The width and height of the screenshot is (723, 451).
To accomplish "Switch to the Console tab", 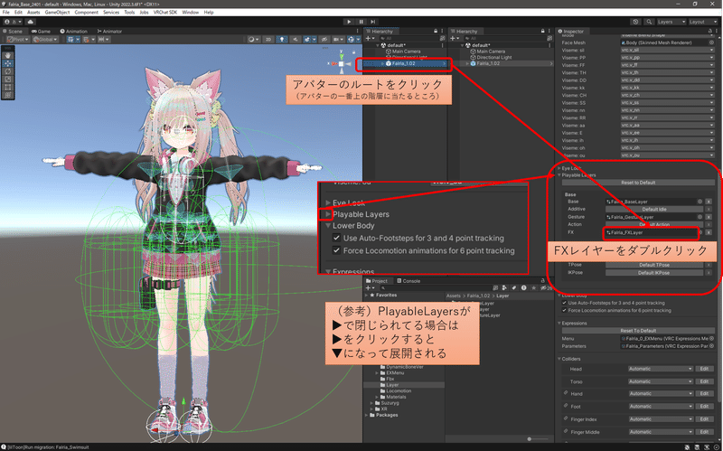I will point(408,281).
